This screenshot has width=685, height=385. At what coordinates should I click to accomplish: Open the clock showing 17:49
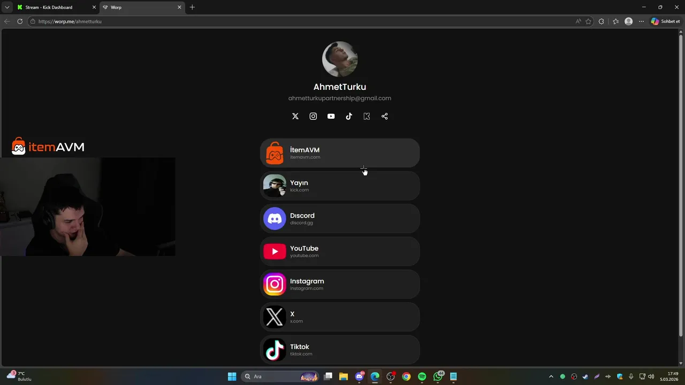(x=669, y=376)
